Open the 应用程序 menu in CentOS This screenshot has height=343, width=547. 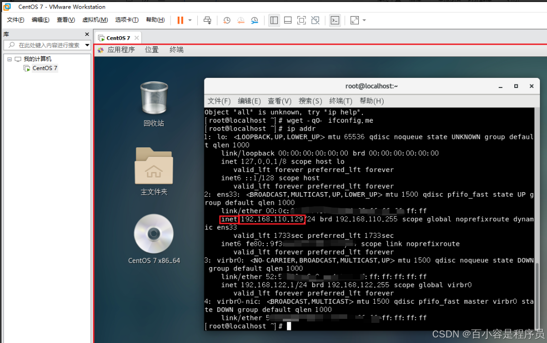click(121, 50)
